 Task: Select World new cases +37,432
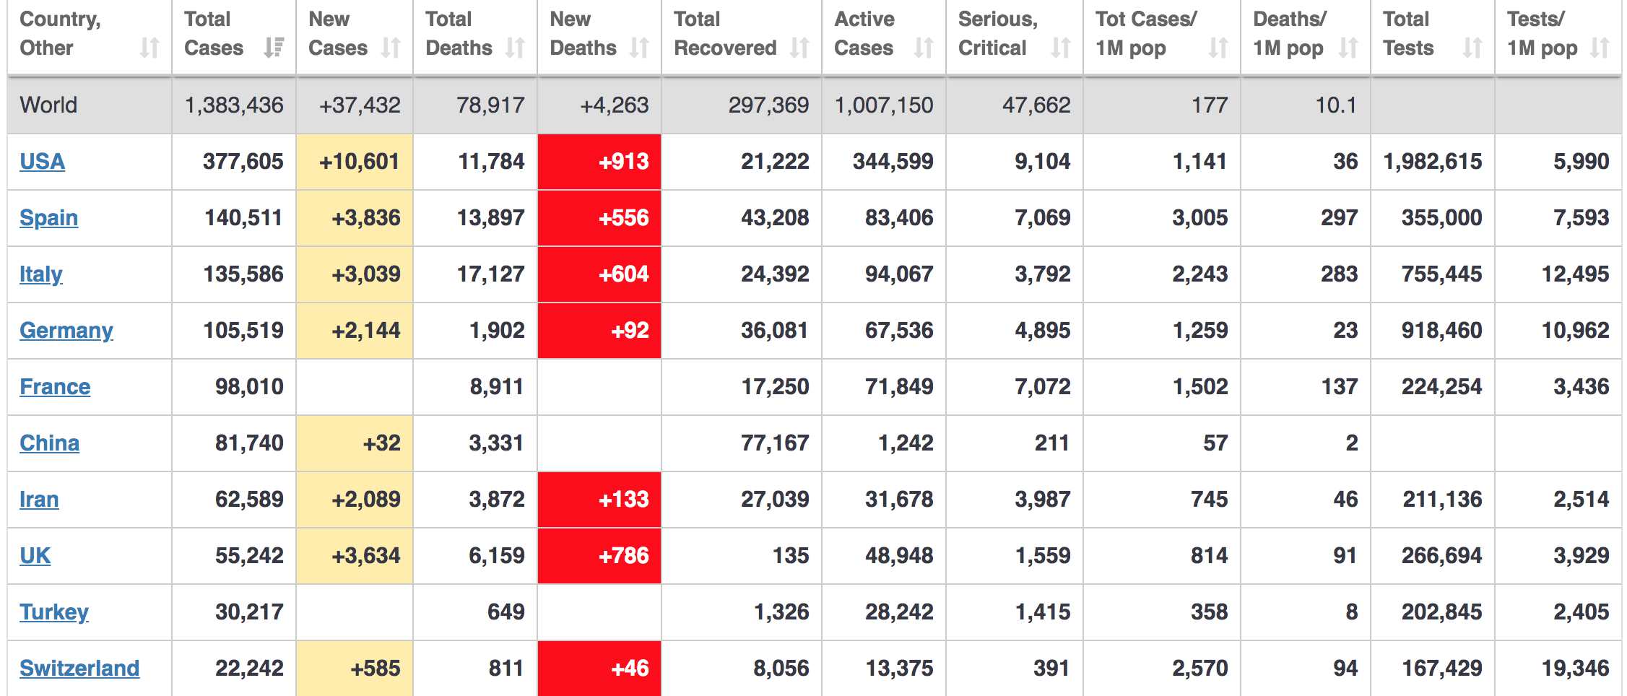(x=360, y=105)
